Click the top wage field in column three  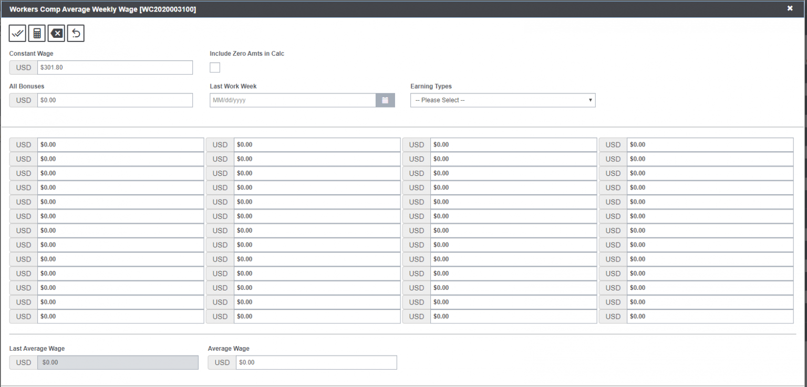[x=513, y=144]
